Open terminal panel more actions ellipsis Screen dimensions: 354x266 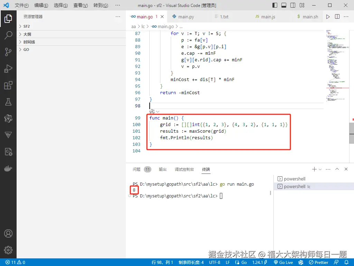click(x=328, y=169)
